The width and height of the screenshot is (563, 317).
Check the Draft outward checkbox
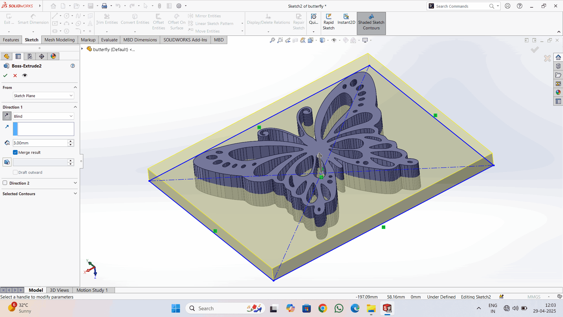pyautogui.click(x=15, y=172)
